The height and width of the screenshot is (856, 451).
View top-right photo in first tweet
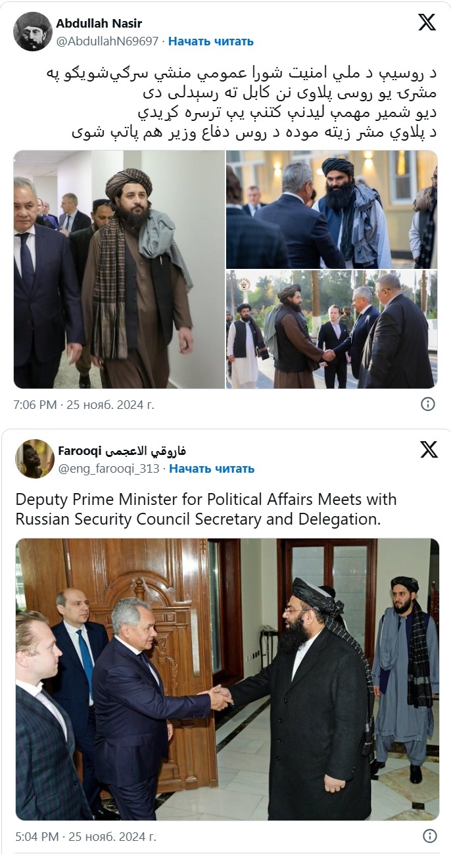tap(331, 210)
